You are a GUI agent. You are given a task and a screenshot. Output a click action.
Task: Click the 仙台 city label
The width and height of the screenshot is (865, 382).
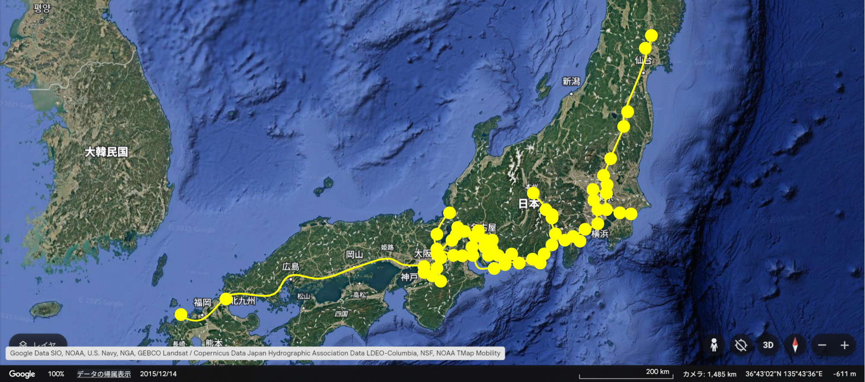click(643, 60)
